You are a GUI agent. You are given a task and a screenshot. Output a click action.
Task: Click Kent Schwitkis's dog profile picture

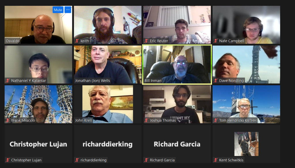246,144
